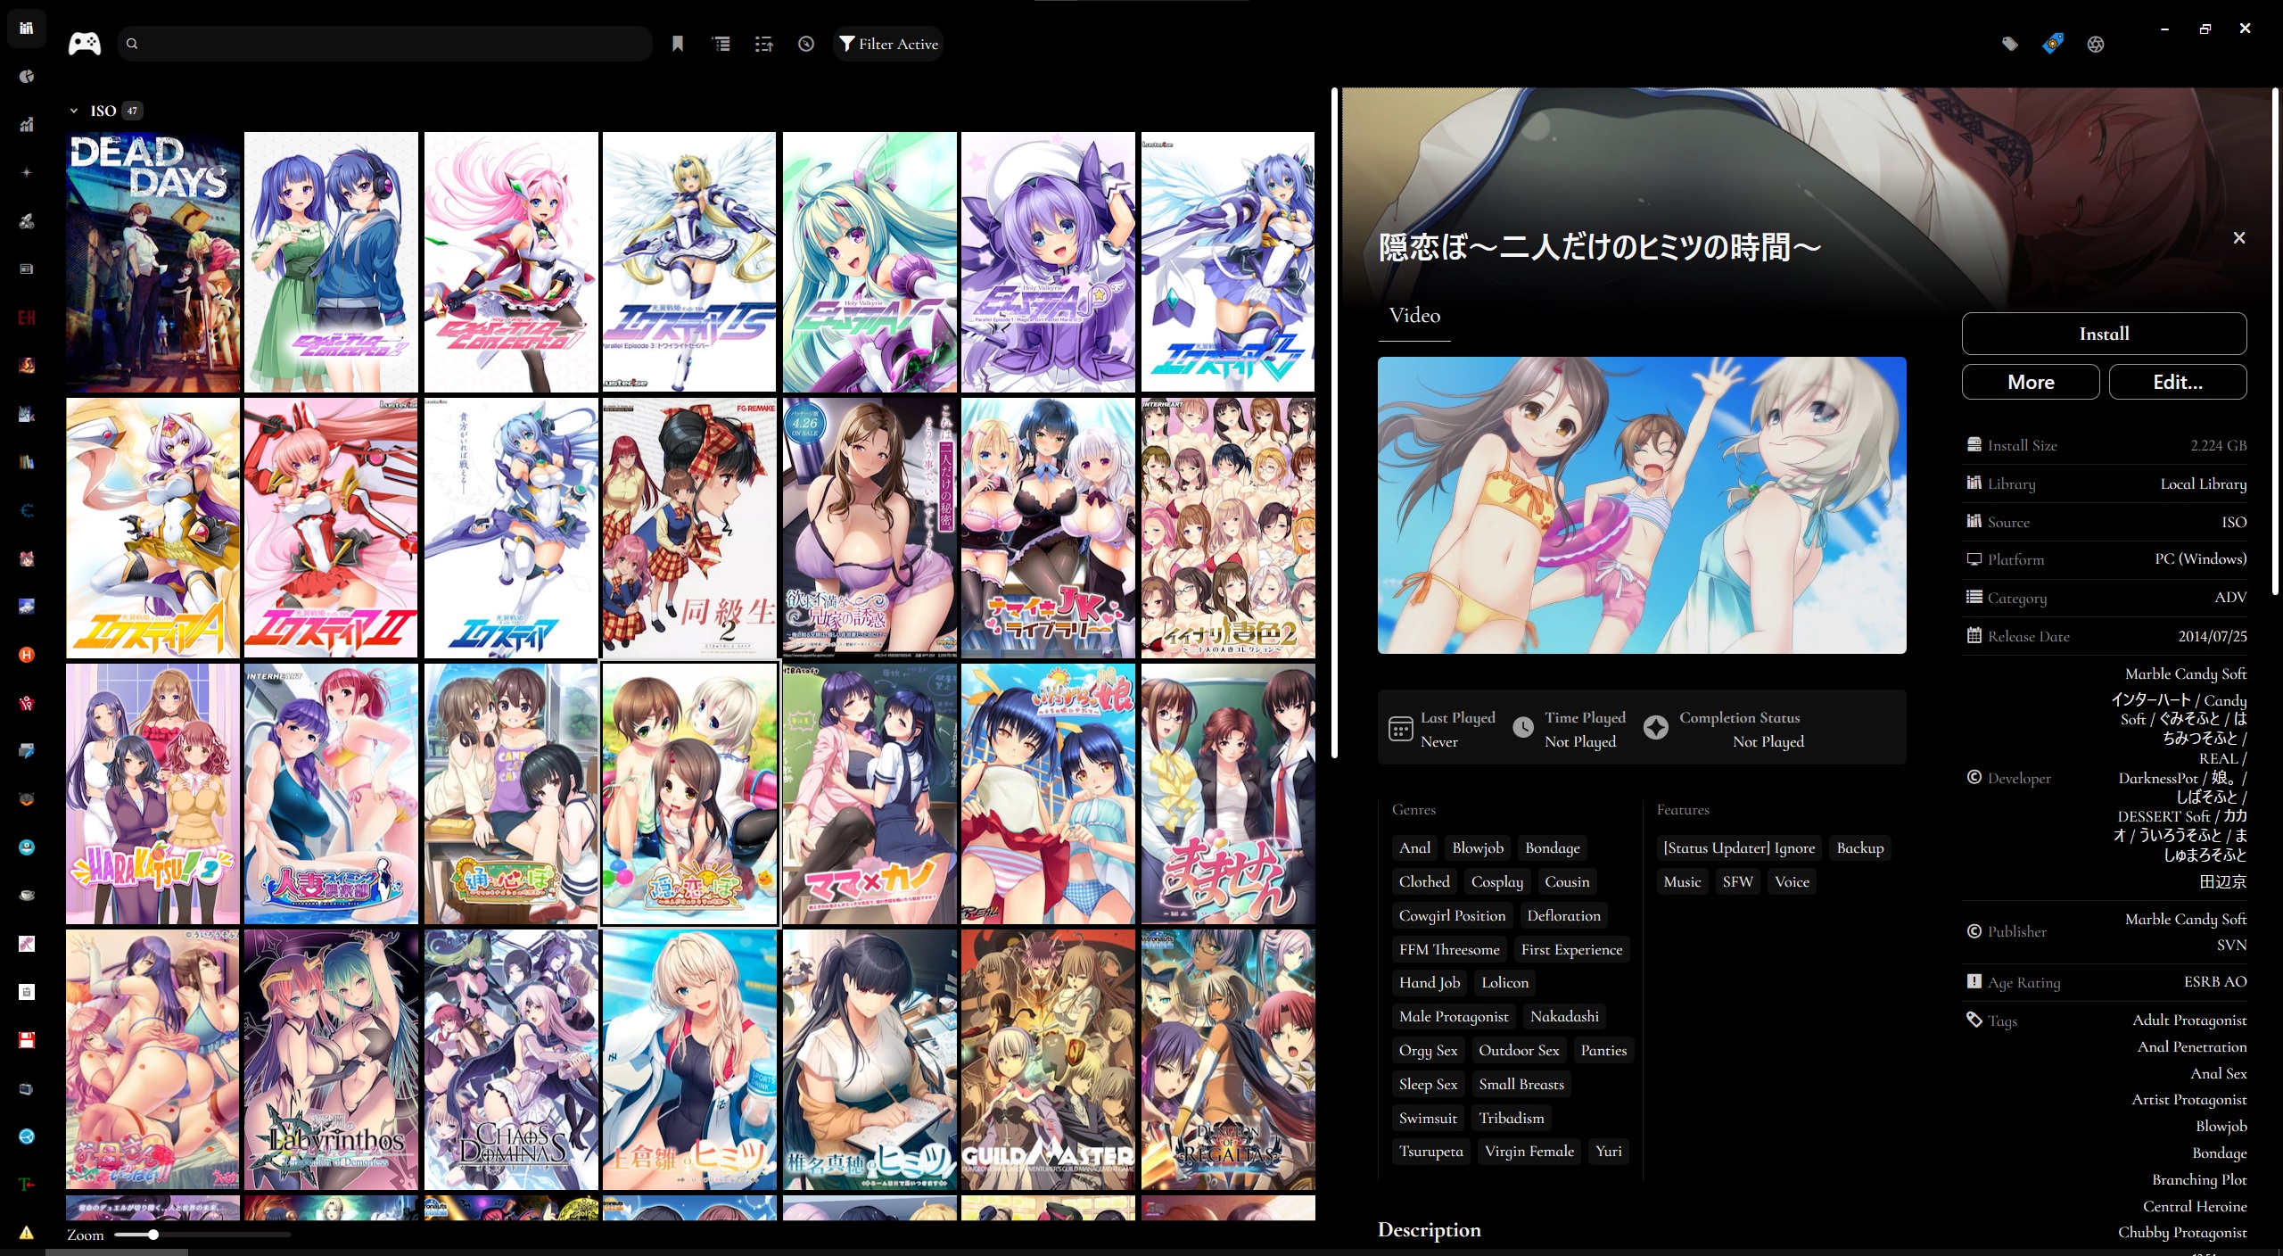
Task: Click the bookmark icon in toolbar
Action: (x=678, y=44)
